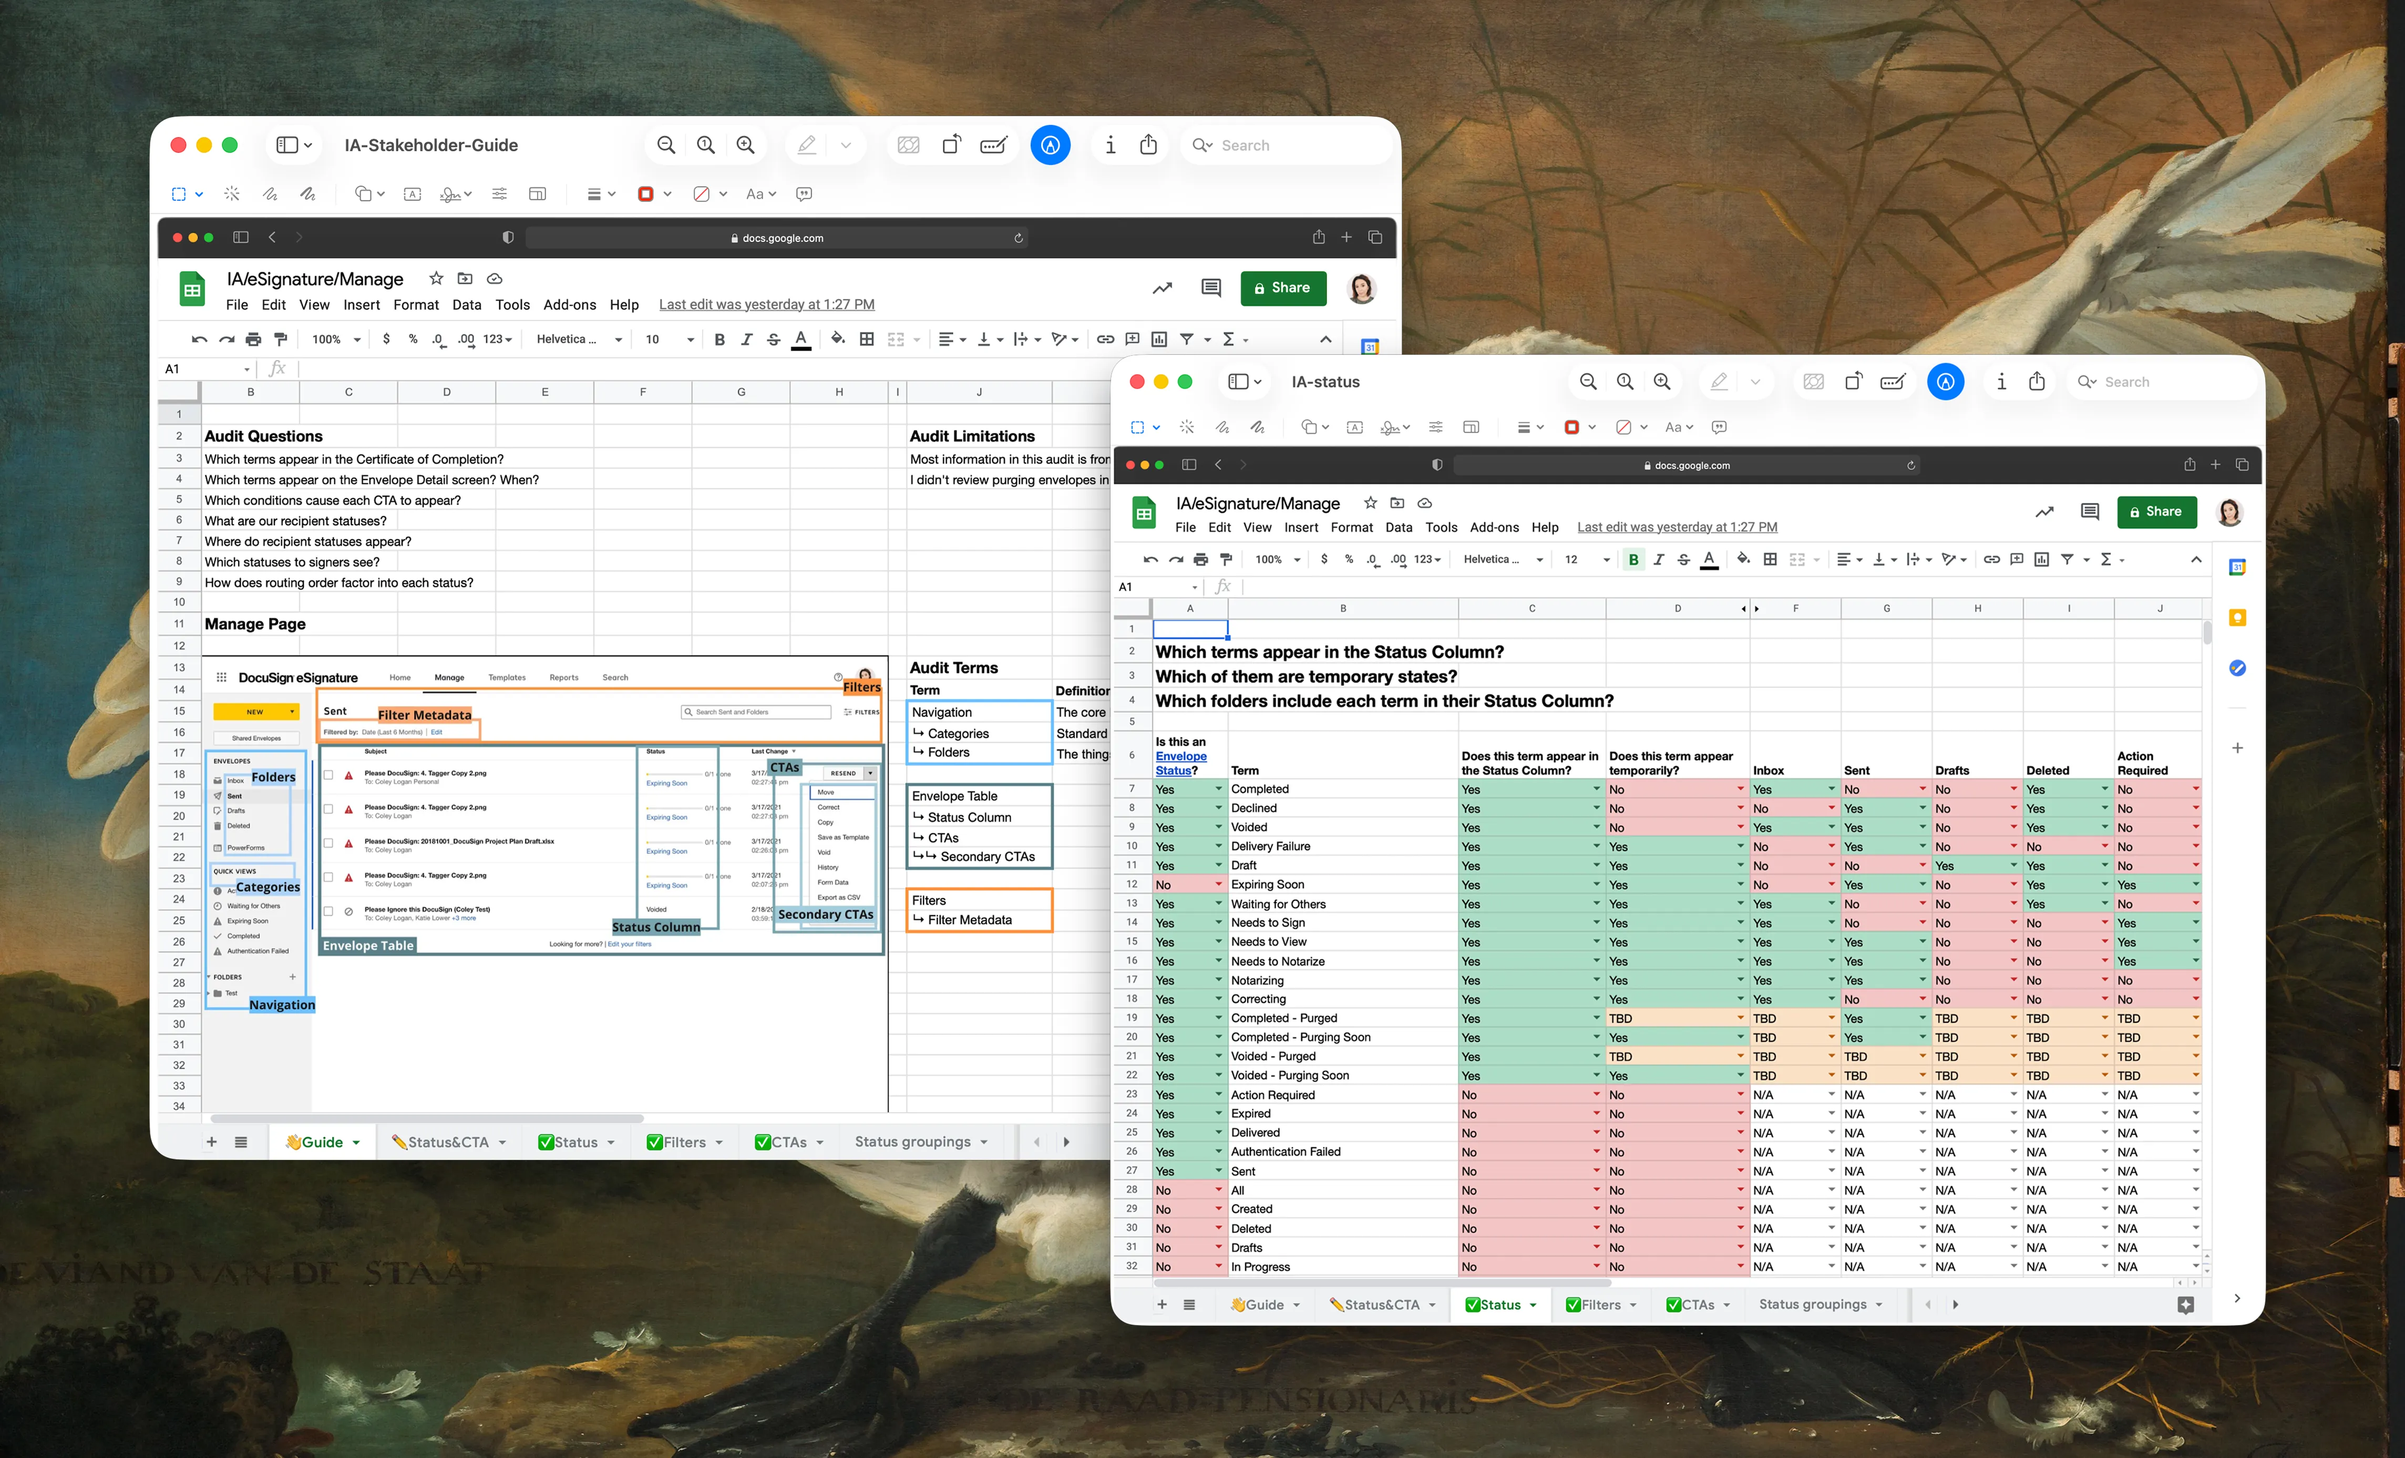Click Share button in IA-Stakeholder-Guide Sheets
The height and width of the screenshot is (1458, 2405).
click(x=1282, y=288)
